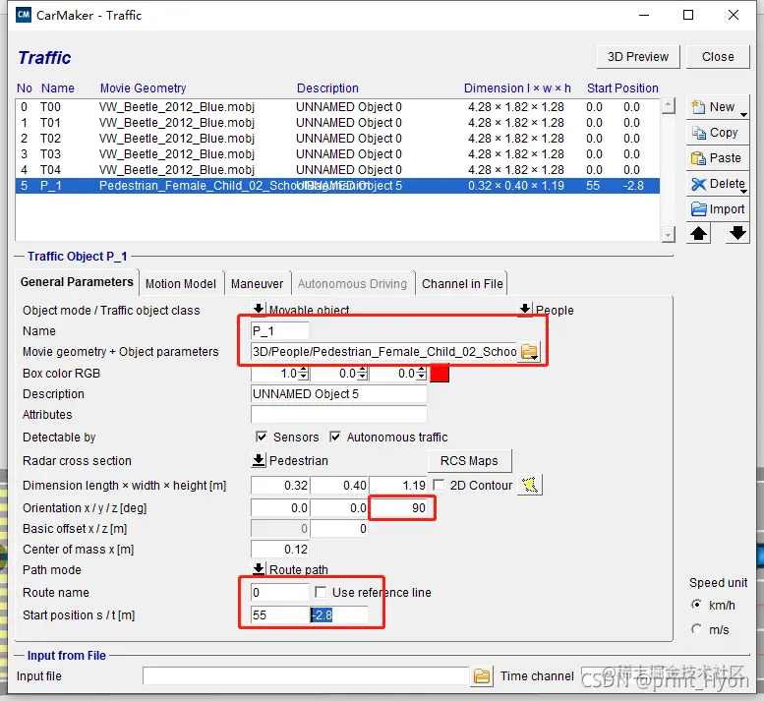Open RCS Maps
The image size is (764, 701).
(469, 460)
